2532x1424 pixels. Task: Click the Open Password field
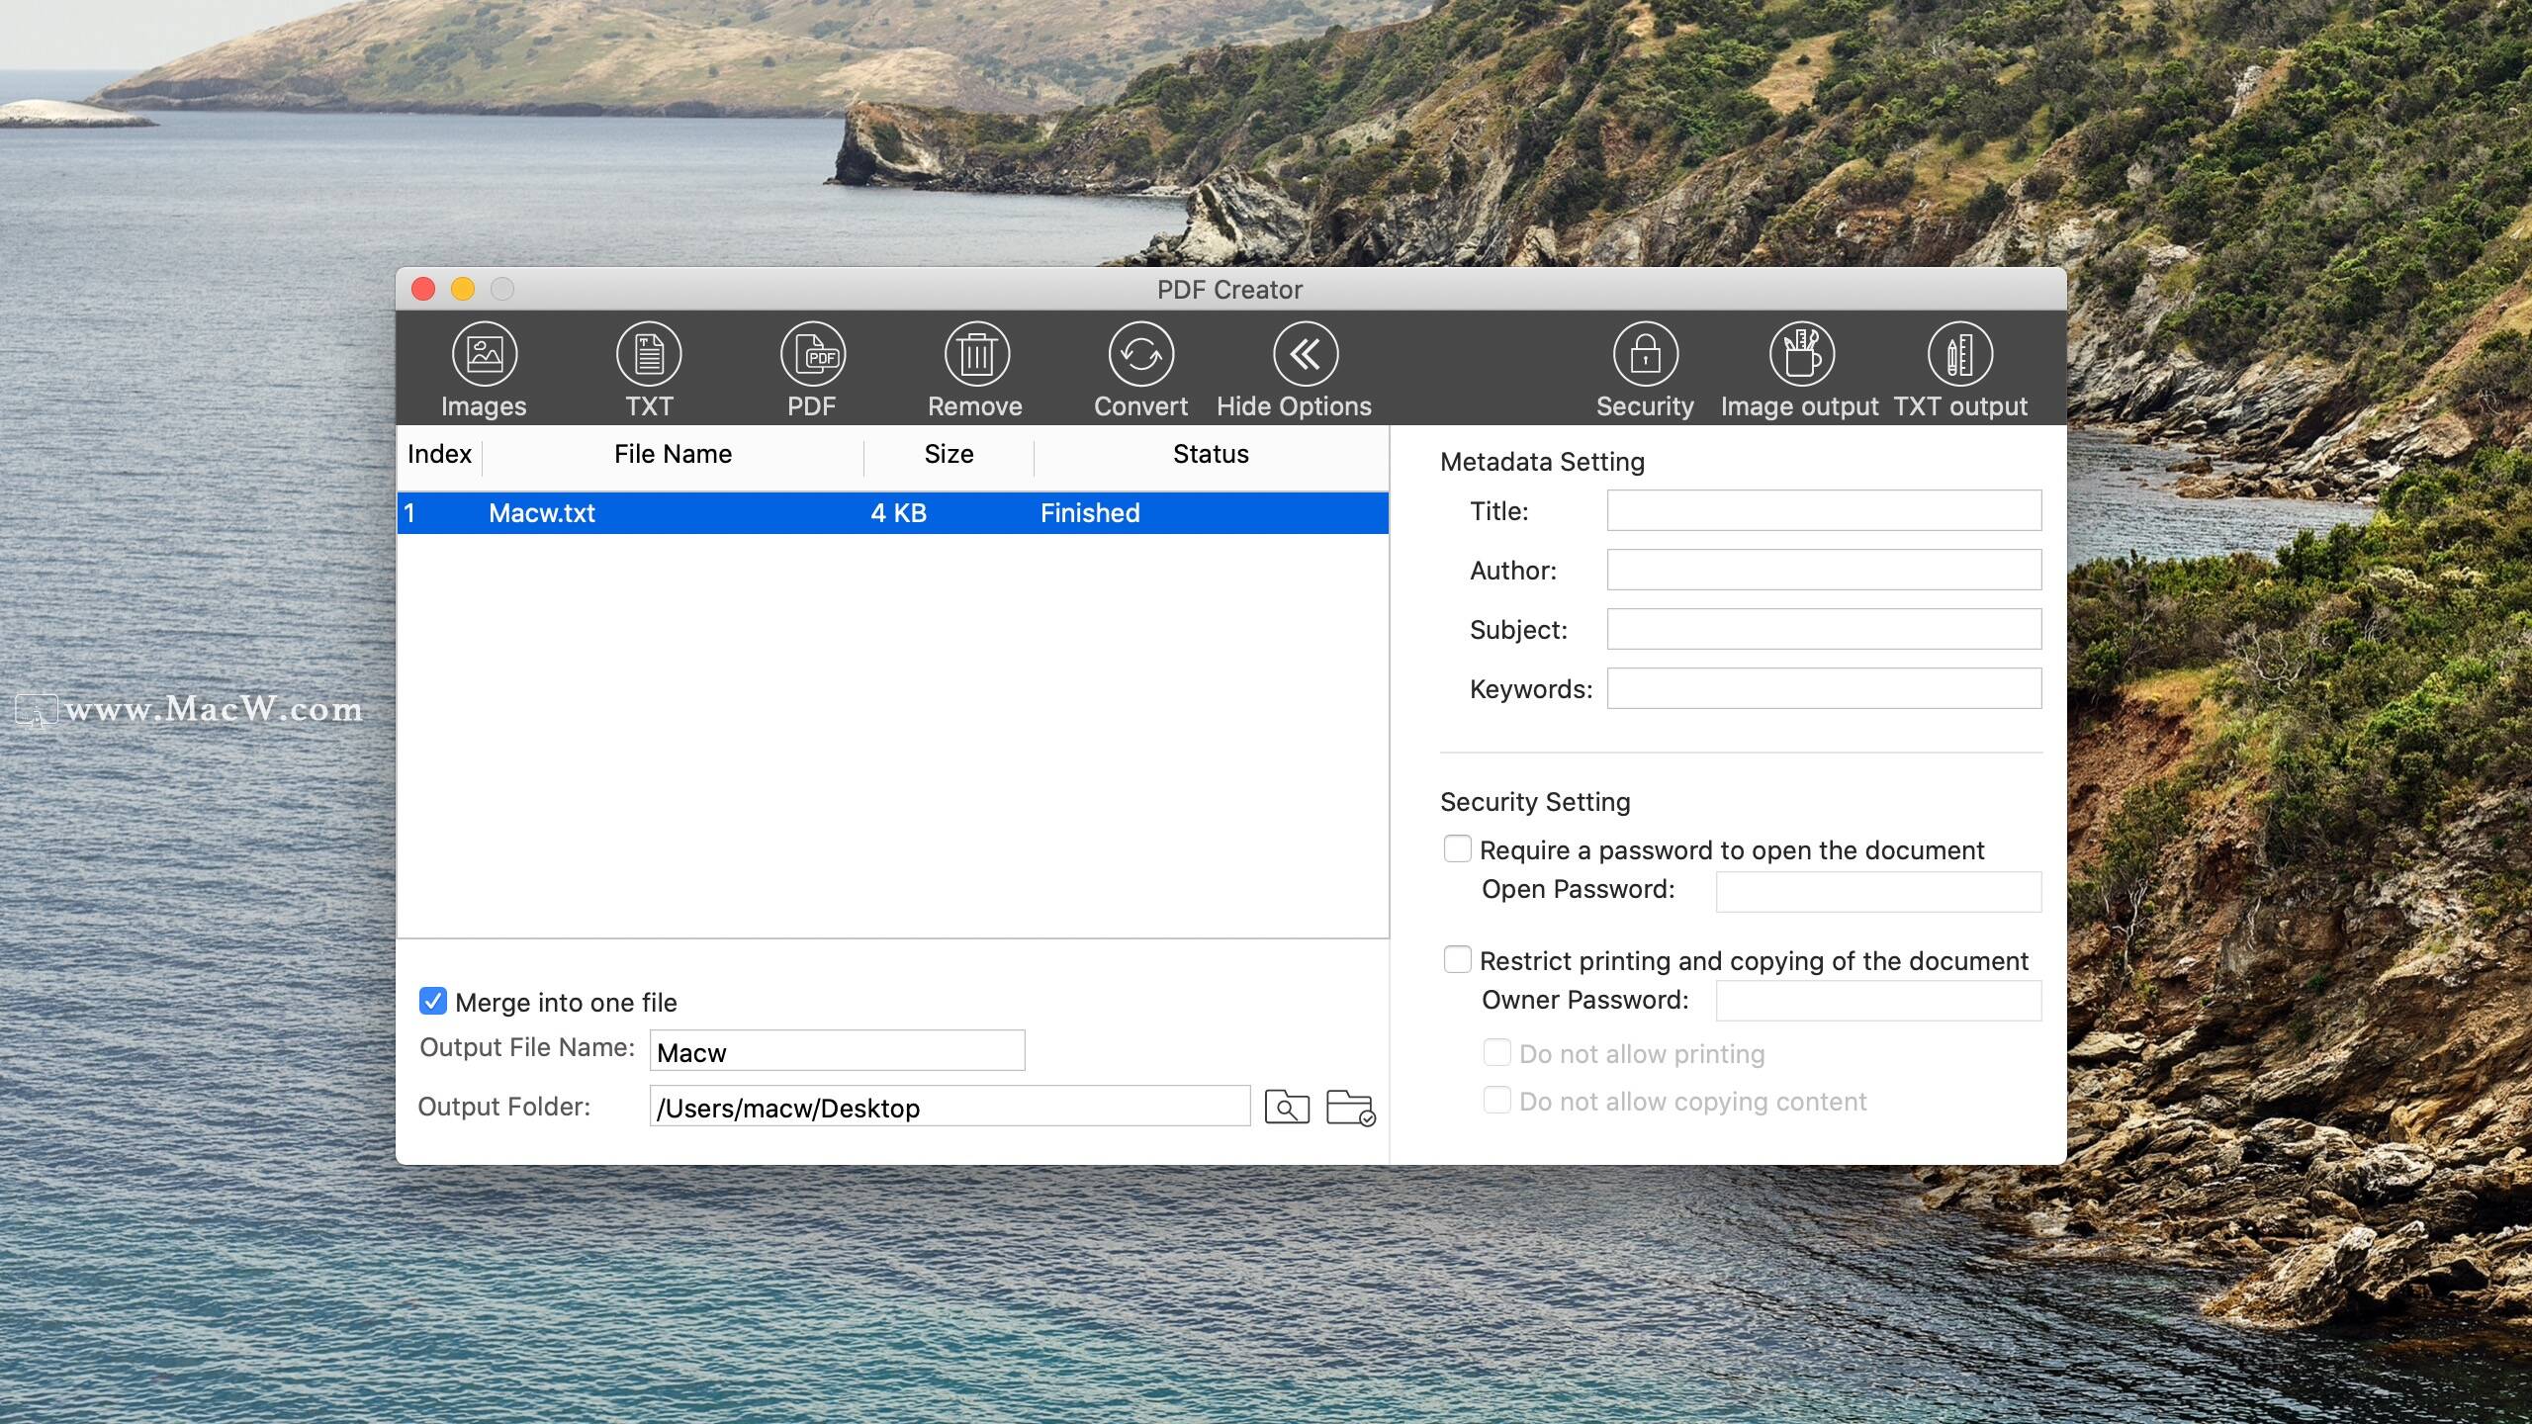(1878, 891)
